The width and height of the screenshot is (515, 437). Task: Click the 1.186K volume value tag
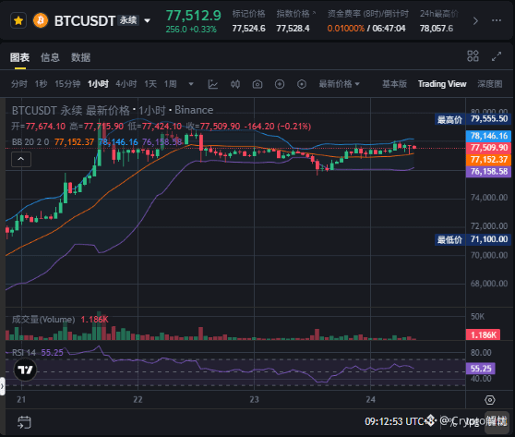click(483, 334)
